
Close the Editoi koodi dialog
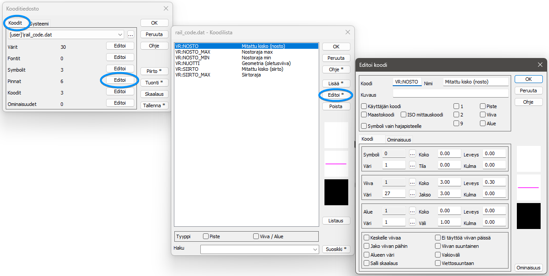[x=540, y=65]
